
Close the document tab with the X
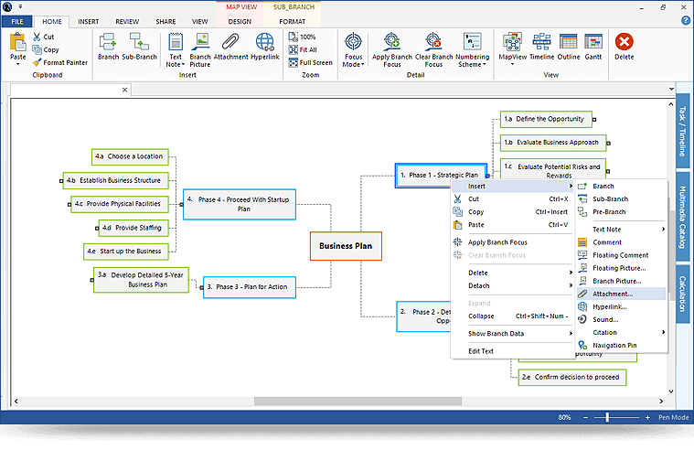[125, 90]
